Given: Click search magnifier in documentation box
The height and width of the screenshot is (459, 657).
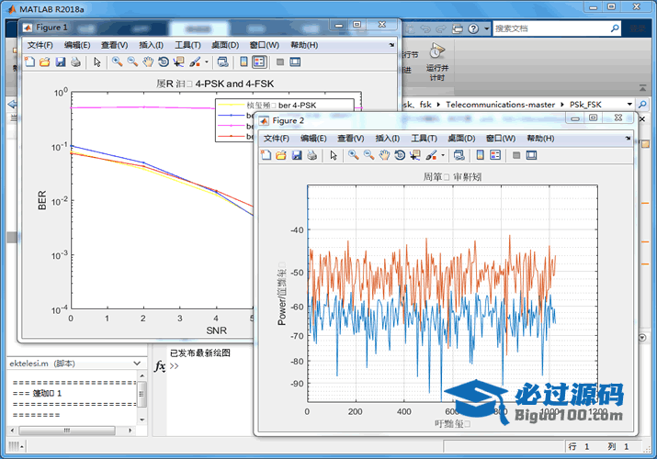Looking at the screenshot, I should [x=615, y=28].
